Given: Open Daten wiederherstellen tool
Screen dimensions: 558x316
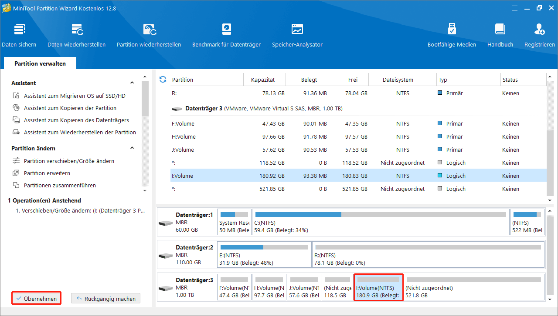Looking at the screenshot, I should (x=77, y=35).
